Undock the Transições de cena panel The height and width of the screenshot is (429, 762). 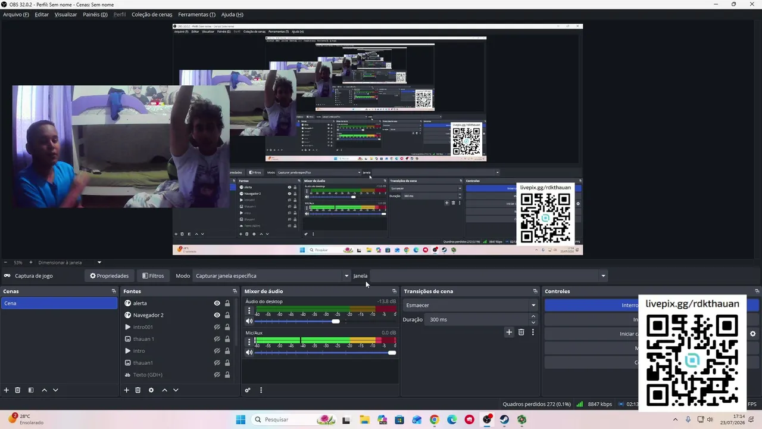(535, 291)
